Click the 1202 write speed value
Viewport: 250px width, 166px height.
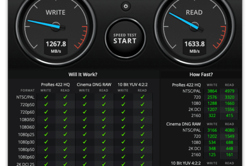pos(212,136)
